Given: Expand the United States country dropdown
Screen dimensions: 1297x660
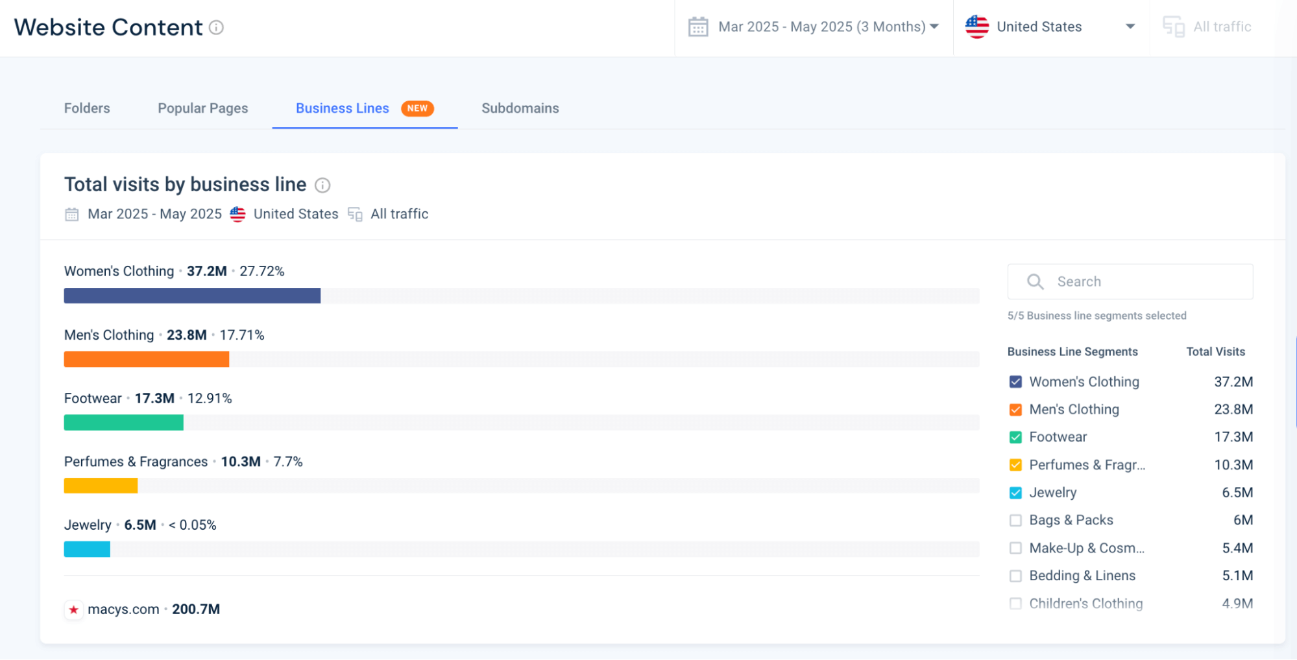Looking at the screenshot, I should [1130, 27].
